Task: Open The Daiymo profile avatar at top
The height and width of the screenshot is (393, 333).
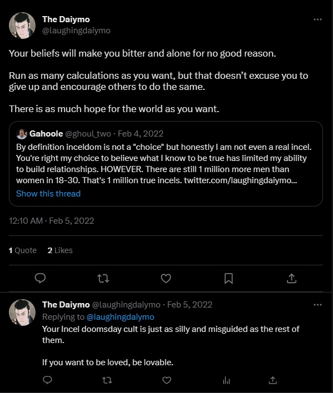Action: coord(22,25)
